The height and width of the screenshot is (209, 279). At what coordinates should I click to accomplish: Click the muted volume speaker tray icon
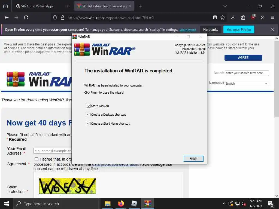click(x=244, y=204)
